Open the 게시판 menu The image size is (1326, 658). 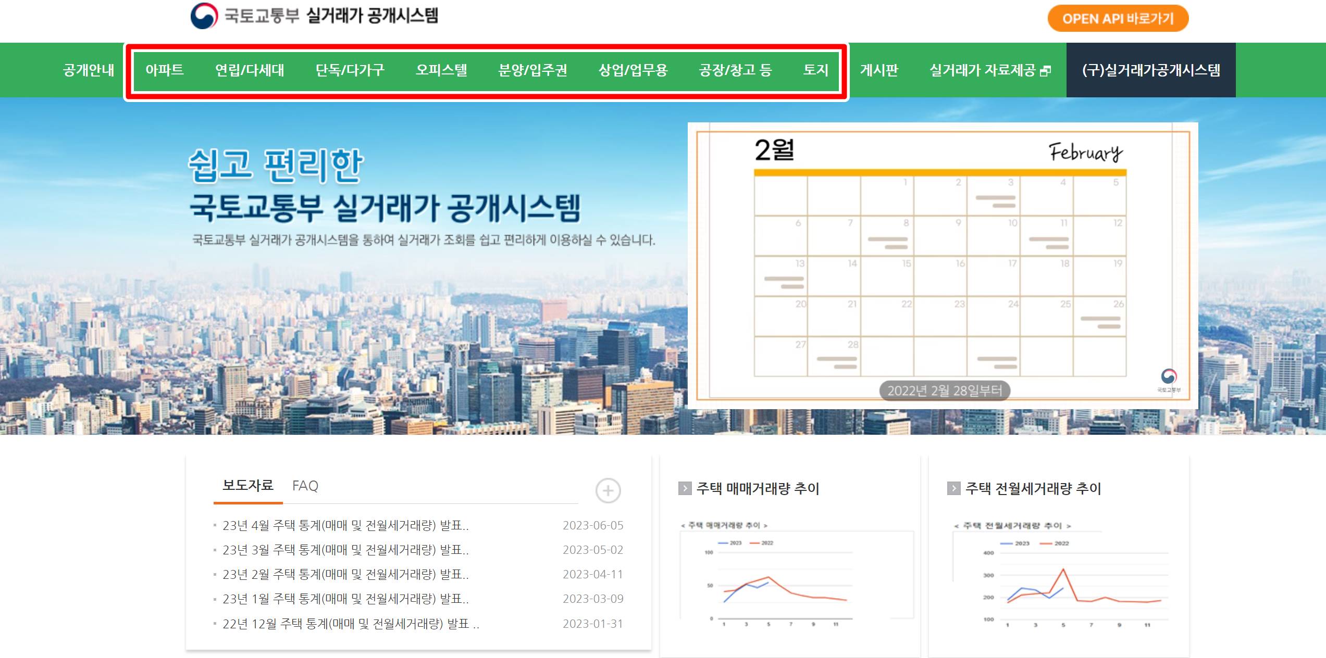pos(879,70)
